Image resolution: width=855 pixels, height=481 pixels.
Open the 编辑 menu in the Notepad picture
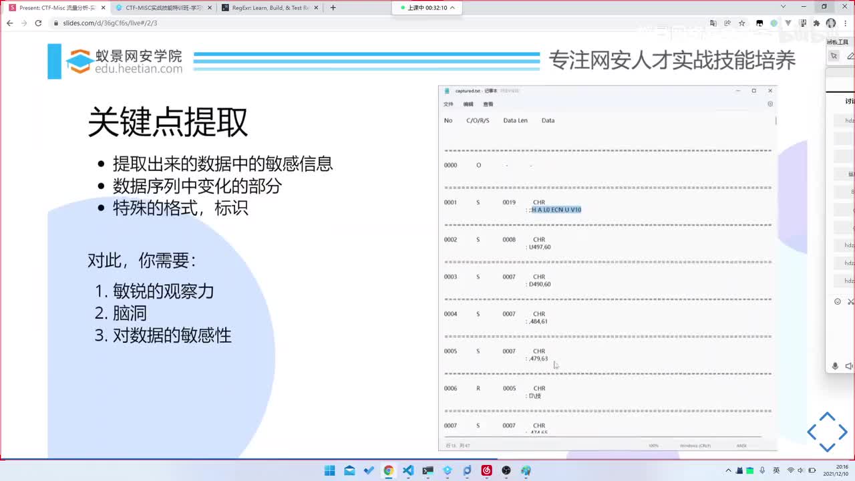468,104
